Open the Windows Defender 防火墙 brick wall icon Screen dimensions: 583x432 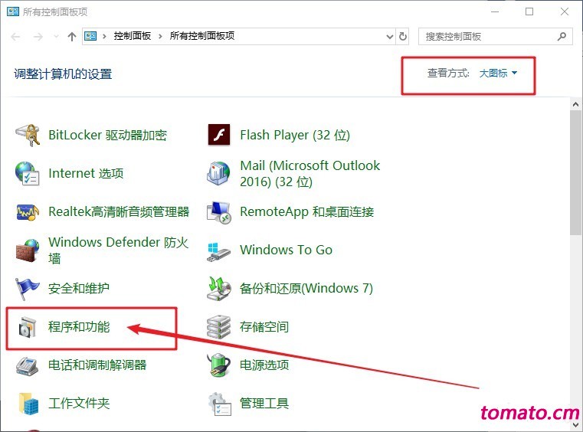pyautogui.click(x=28, y=250)
